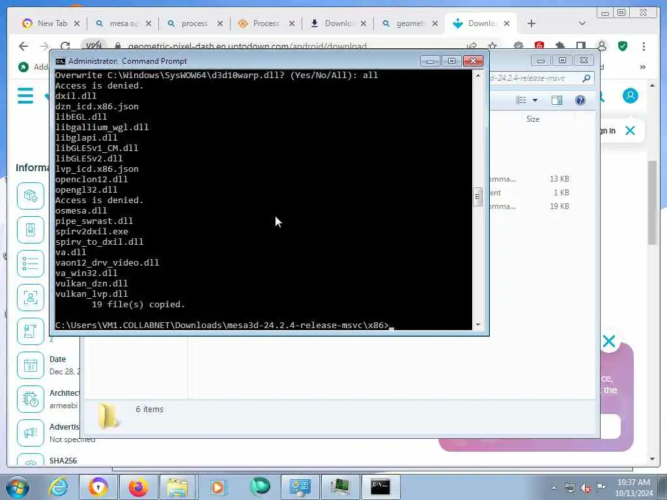Screen dimensions: 667x500
Task: Change Explorer view layout icon
Action: click(521, 100)
